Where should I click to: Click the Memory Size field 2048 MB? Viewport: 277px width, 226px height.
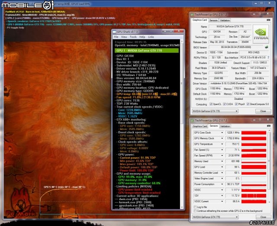coord(218,78)
